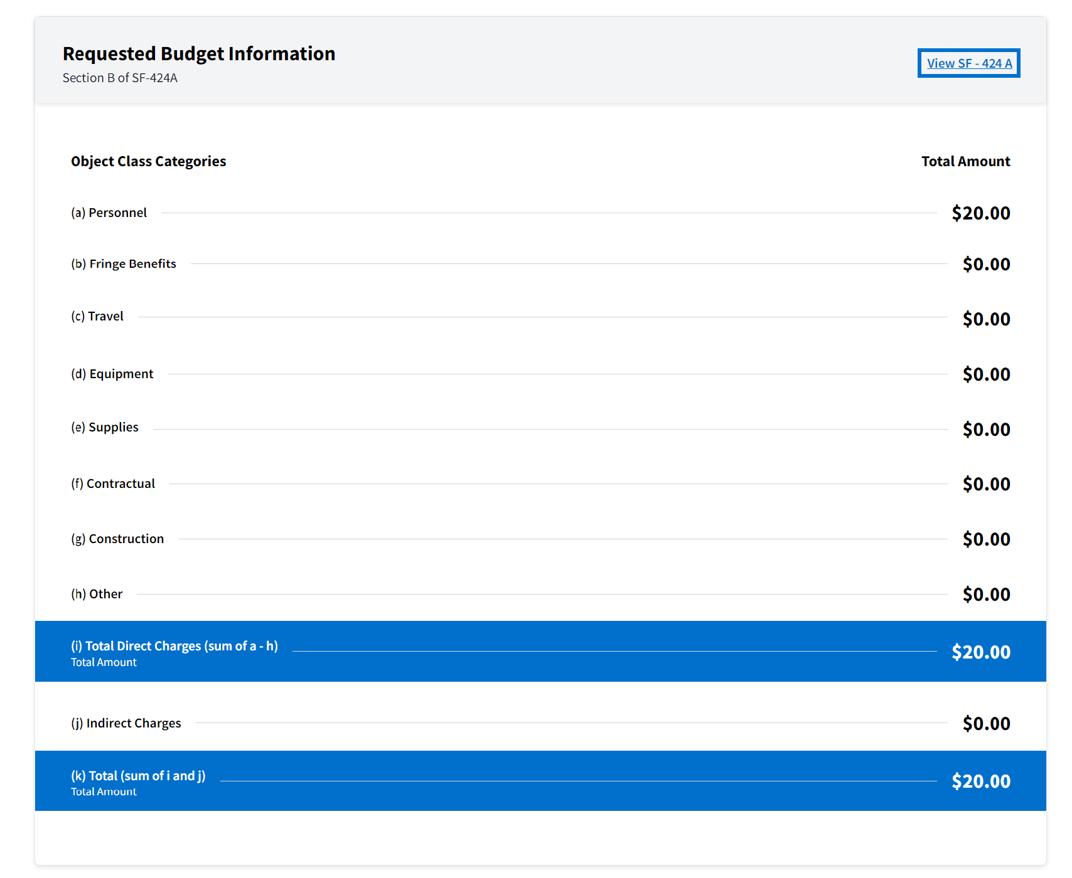The width and height of the screenshot is (1072, 878).
Task: Select the (b) Fringe Benefits label
Action: click(123, 264)
